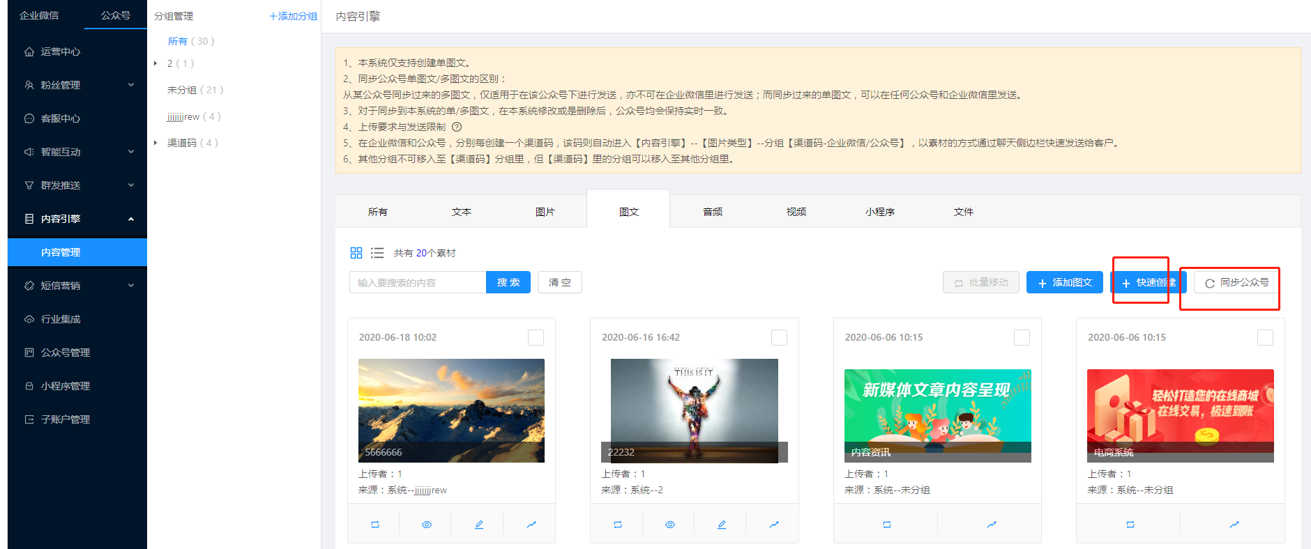1311x549 pixels.
Task: Open 新媒体文章内容呈现 thumbnail
Action: (937, 415)
